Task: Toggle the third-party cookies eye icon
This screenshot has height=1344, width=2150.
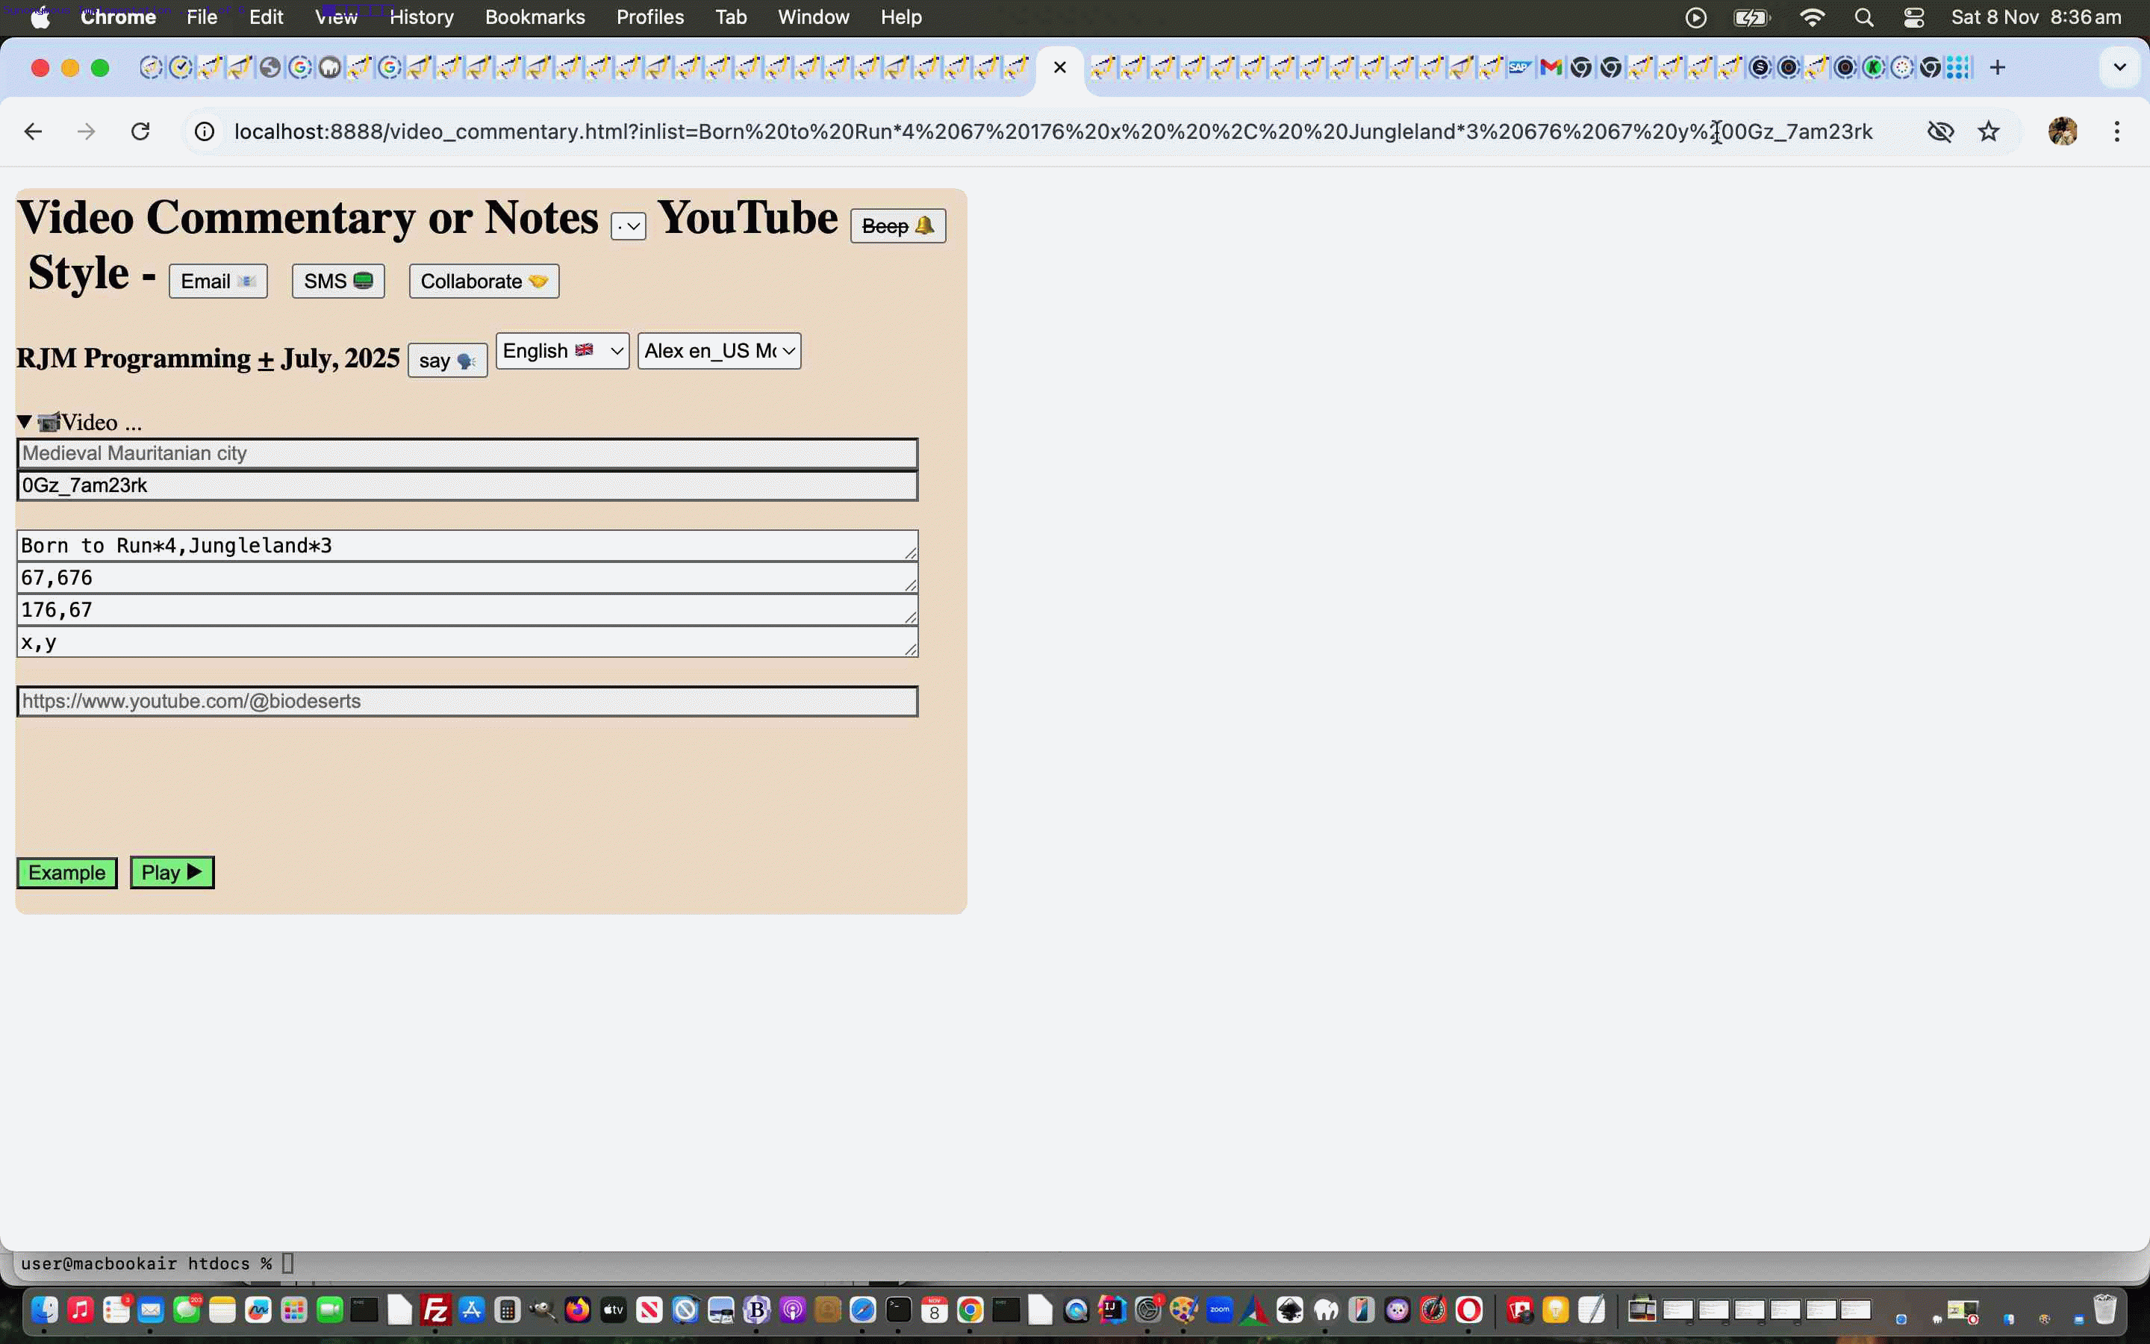Action: (x=1941, y=131)
